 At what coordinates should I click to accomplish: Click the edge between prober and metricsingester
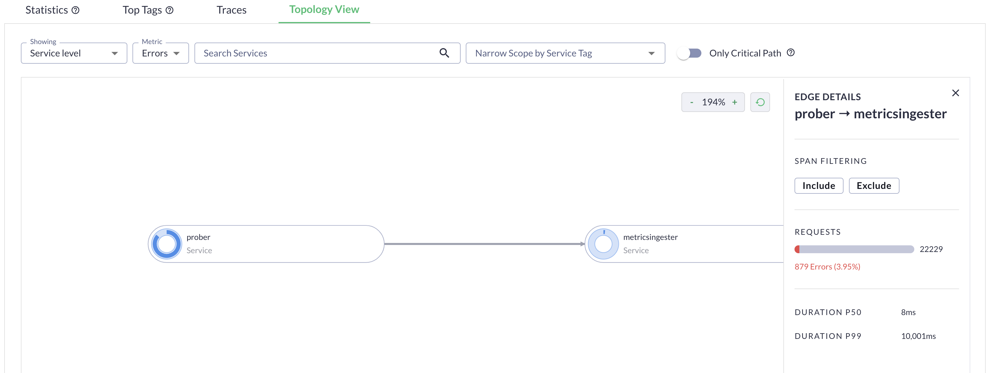pyautogui.click(x=484, y=244)
